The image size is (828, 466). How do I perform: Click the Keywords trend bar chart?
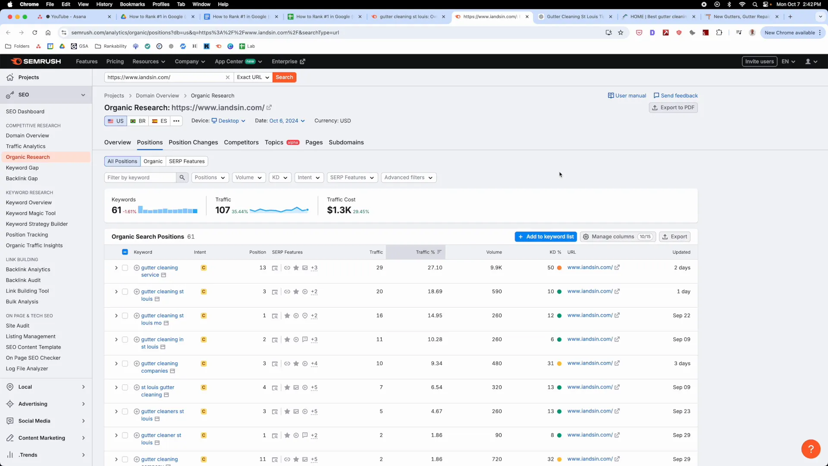[x=168, y=210]
